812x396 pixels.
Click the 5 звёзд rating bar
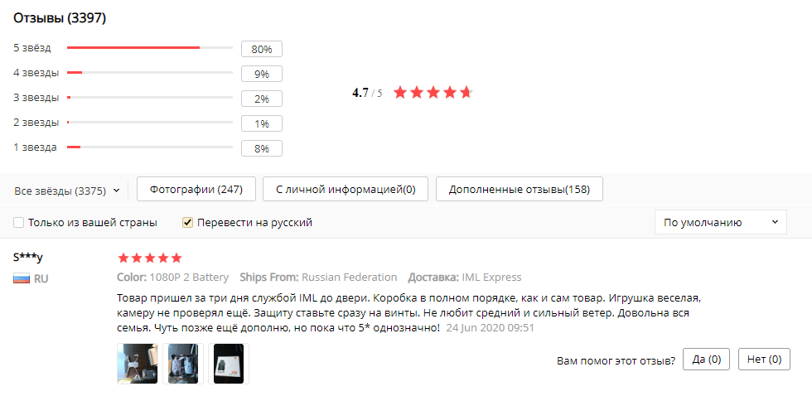point(150,47)
